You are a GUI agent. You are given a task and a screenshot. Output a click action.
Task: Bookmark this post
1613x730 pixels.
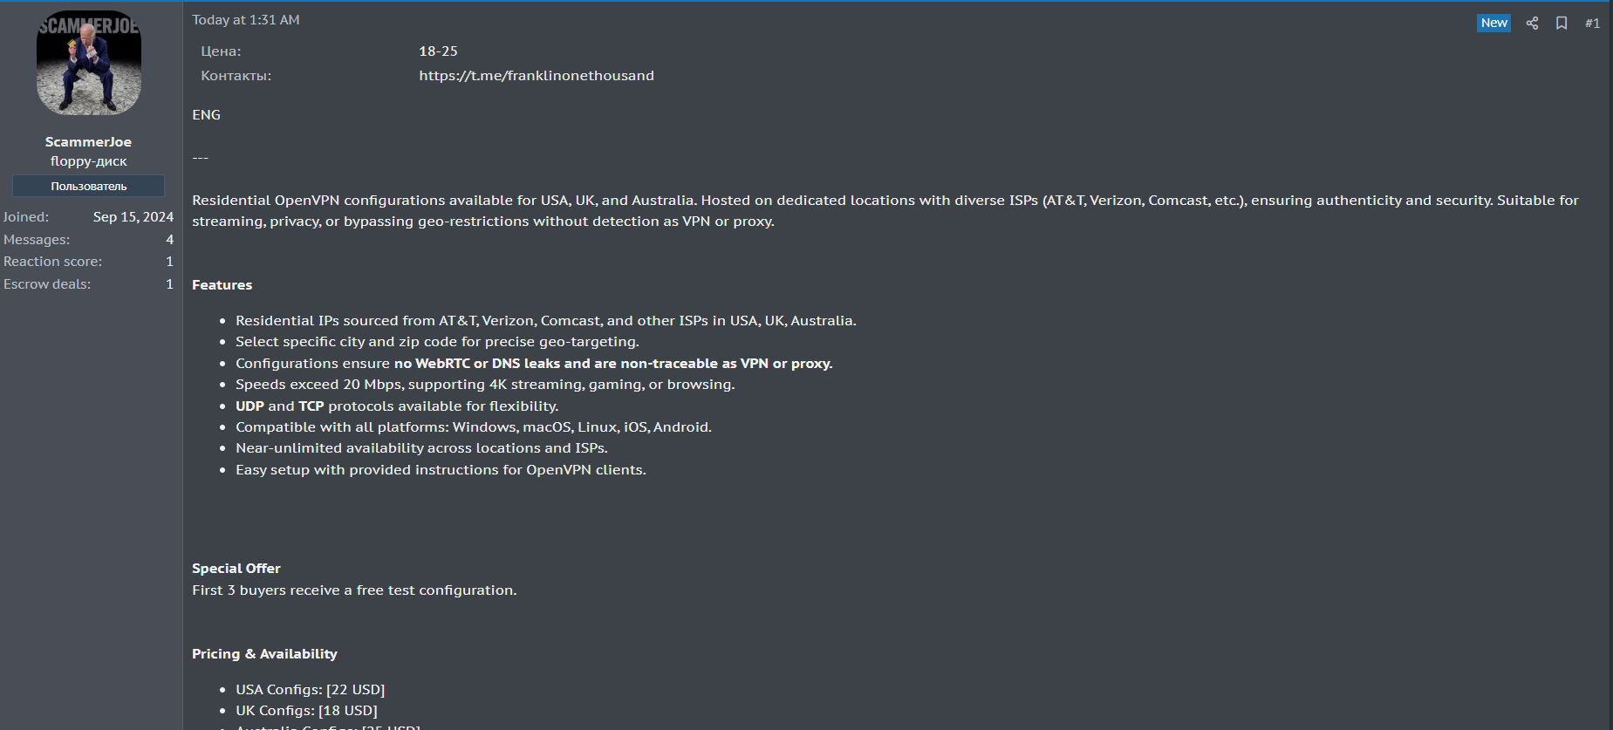click(1562, 24)
